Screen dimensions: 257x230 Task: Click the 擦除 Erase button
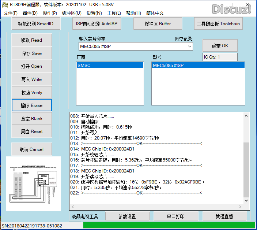tap(32, 105)
